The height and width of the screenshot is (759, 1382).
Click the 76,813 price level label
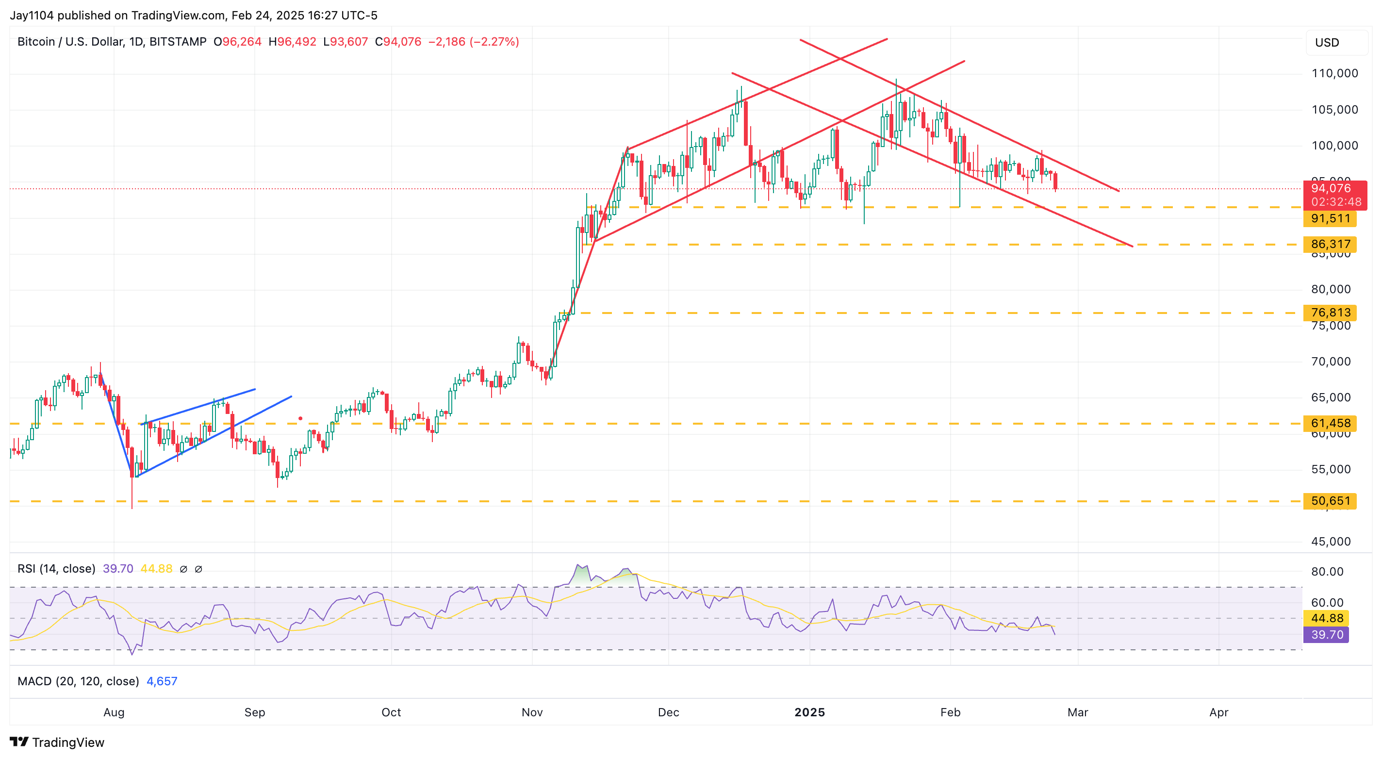tap(1330, 313)
